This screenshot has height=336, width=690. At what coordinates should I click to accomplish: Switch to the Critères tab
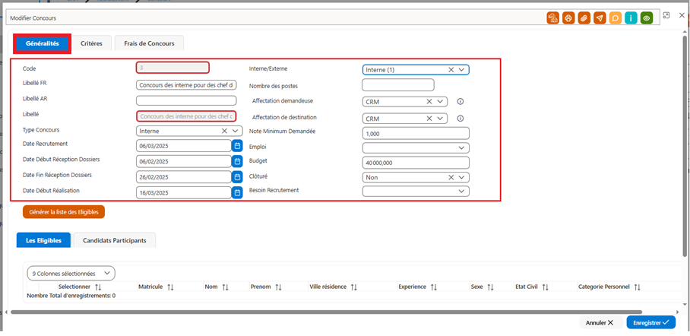[91, 43]
